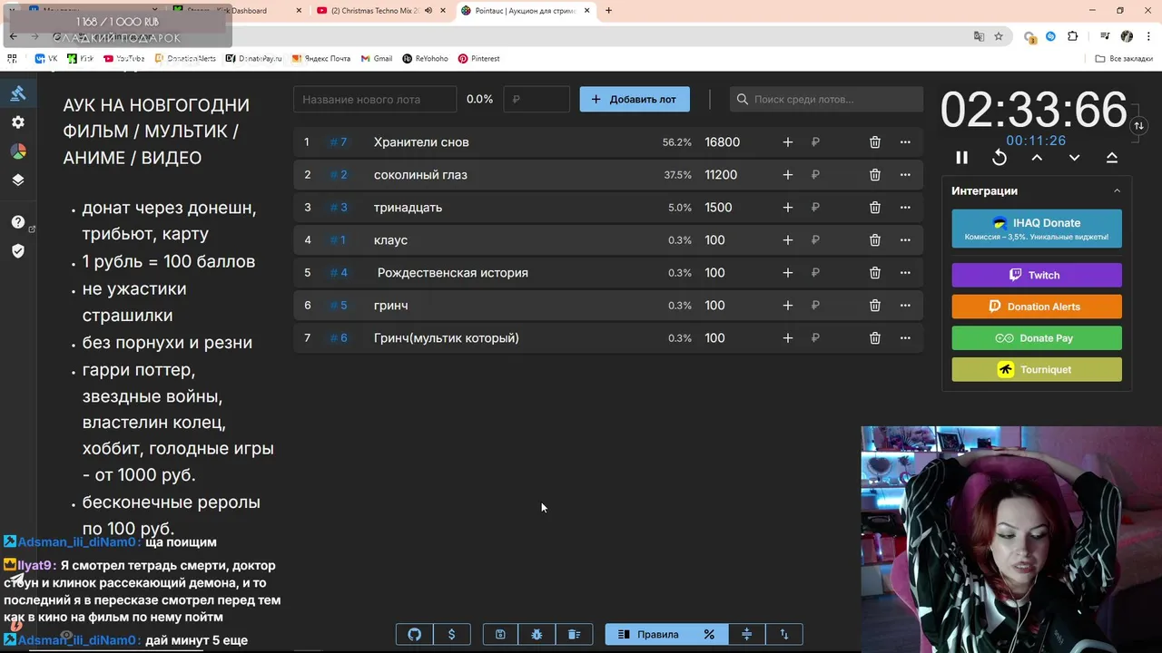
Task: Click the clear all lots icon at bottom
Action: 574,635
